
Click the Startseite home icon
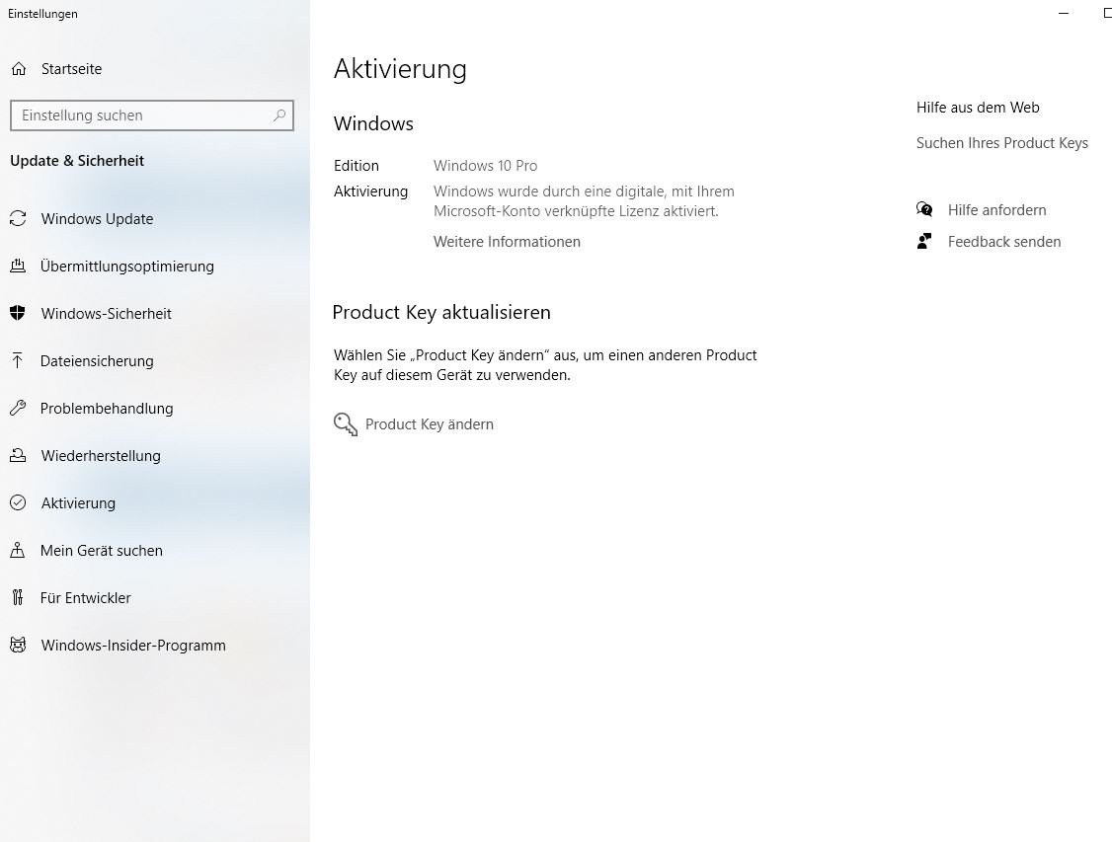[19, 69]
